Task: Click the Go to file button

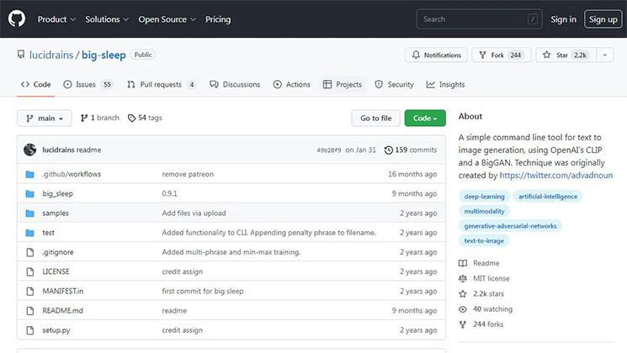Action: (376, 119)
